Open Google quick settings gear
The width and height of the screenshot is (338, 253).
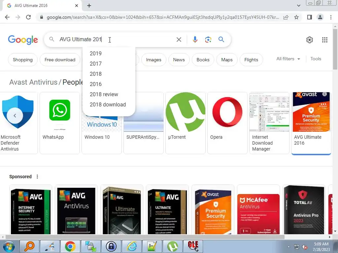click(310, 40)
